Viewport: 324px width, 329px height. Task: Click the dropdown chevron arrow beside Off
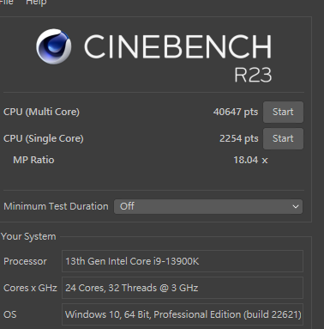(x=296, y=206)
